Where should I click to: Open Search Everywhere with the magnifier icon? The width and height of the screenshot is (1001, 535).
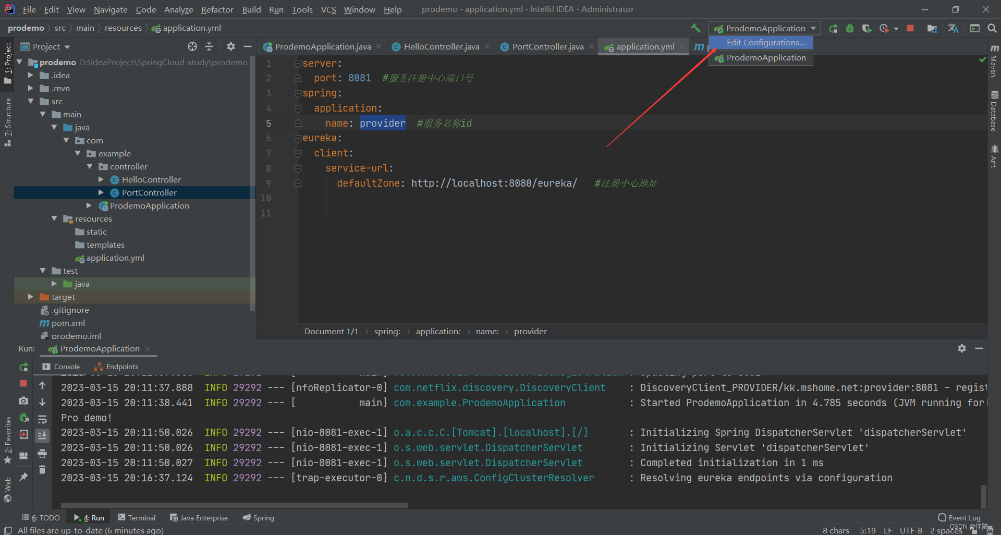coord(991,28)
